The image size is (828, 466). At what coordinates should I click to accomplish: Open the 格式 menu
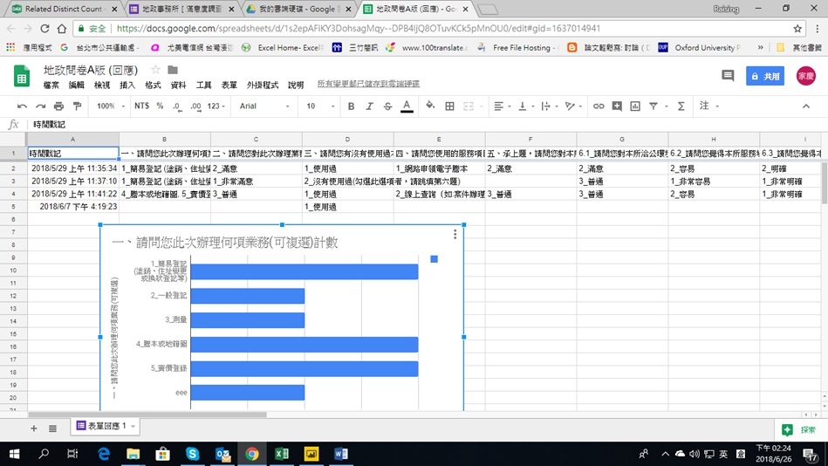point(153,85)
